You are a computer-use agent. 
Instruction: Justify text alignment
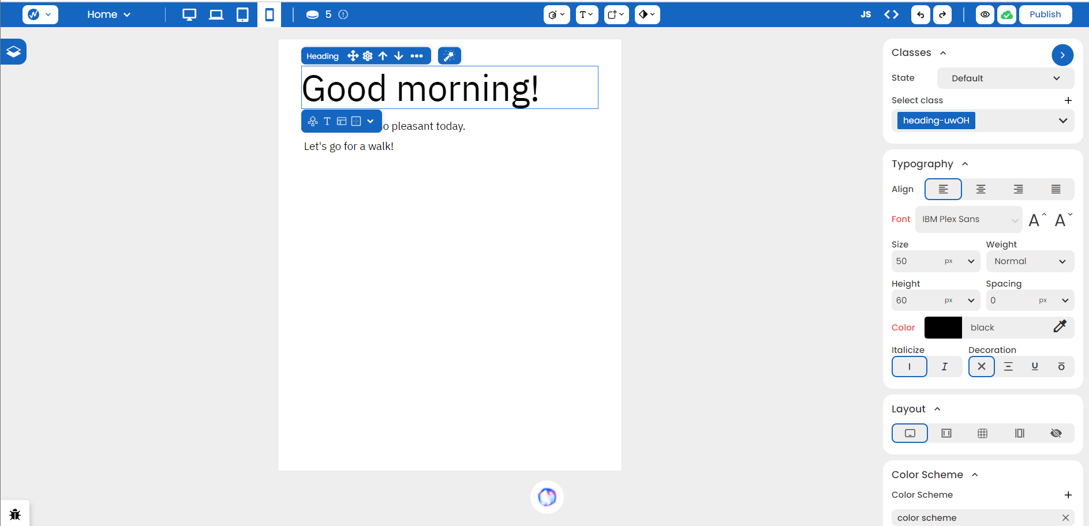pyautogui.click(x=1056, y=189)
